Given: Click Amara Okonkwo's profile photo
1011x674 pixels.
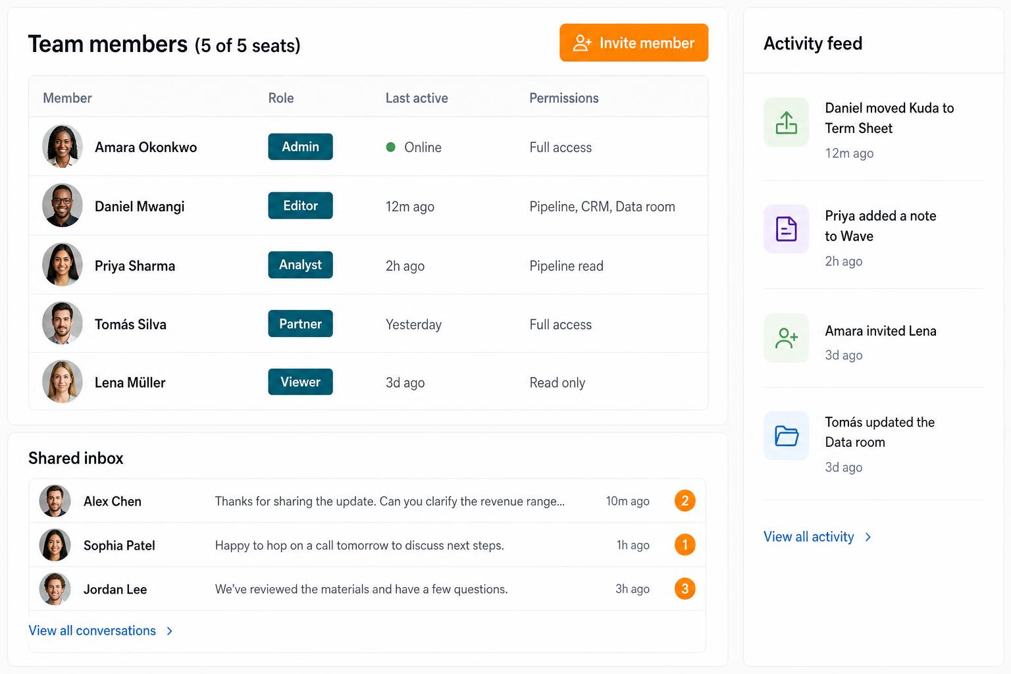Looking at the screenshot, I should pos(63,147).
